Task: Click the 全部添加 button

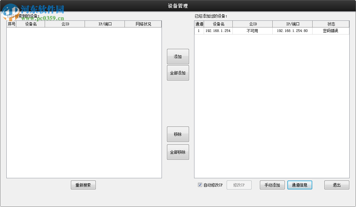Action: click(x=178, y=73)
